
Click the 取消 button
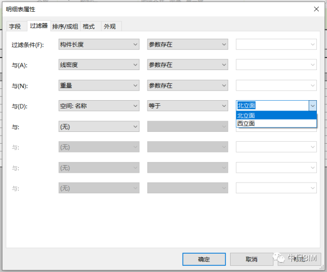point(251,259)
